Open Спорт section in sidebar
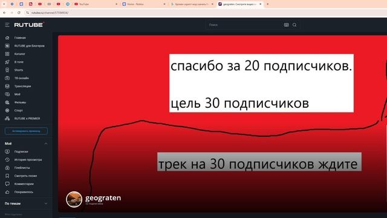Viewport: 387px width, 218px height. click(19, 110)
